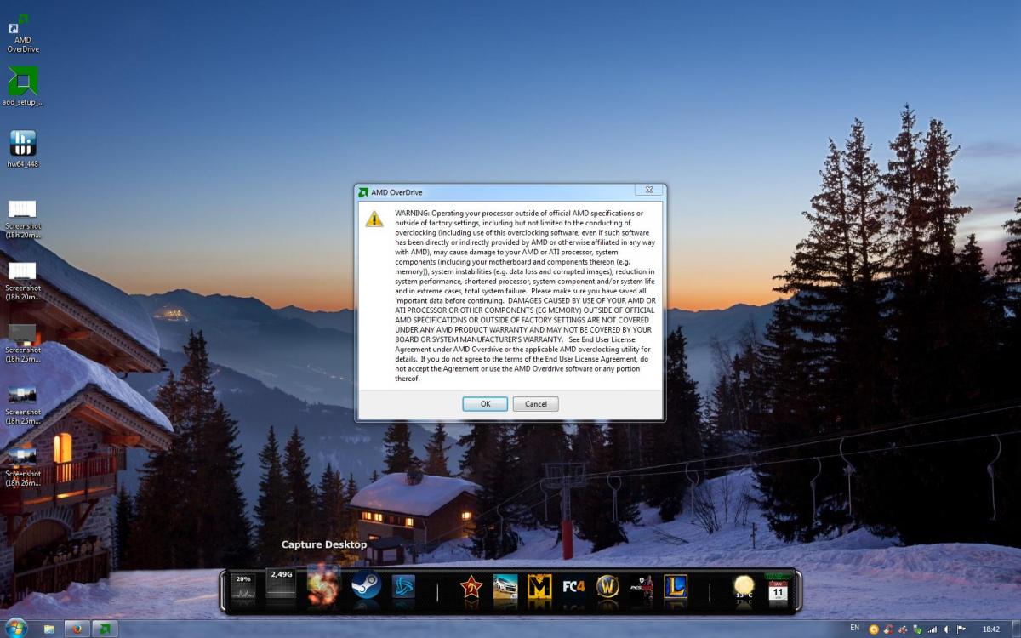Open Firefox from the taskbar

pyautogui.click(x=77, y=629)
